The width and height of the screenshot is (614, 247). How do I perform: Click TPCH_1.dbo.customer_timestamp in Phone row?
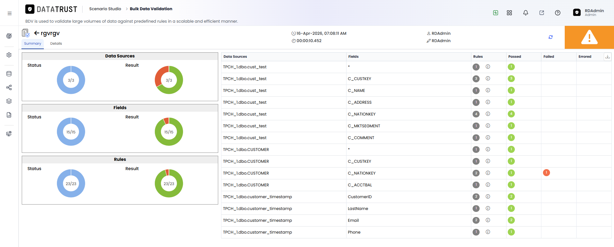[257, 232]
